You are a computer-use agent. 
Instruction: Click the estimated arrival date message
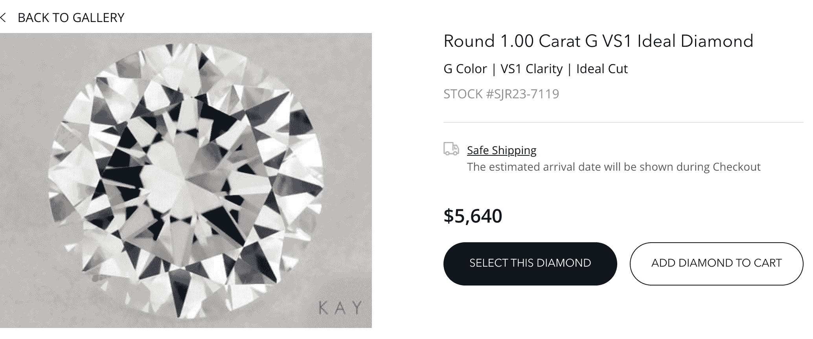click(614, 167)
